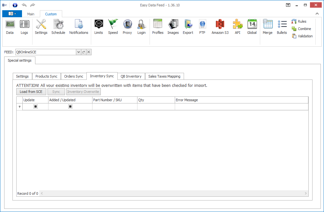The image size is (324, 212).
Task: Sort by the Qty column header
Action: 156,100
